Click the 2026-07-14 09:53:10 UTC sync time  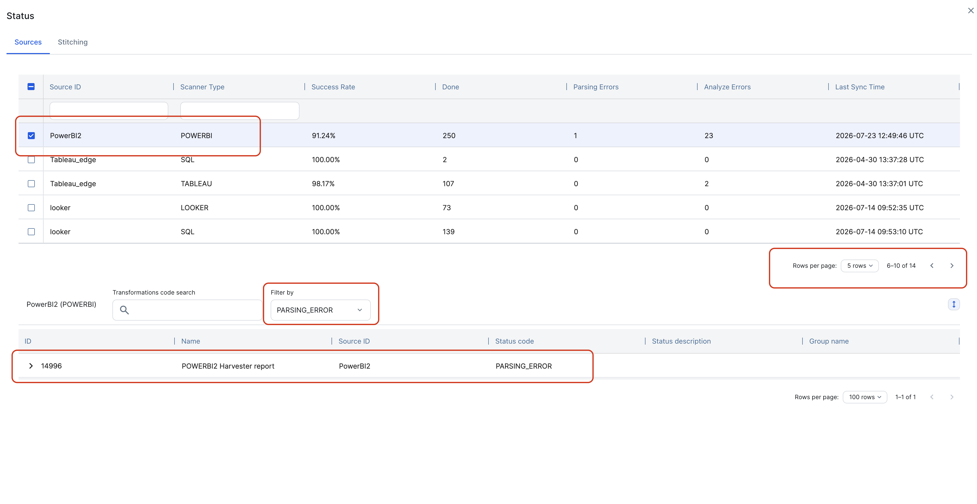[879, 231]
